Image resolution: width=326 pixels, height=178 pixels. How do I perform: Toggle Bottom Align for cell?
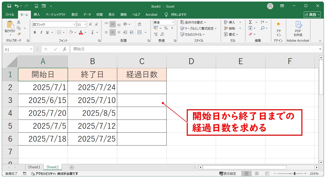point(119,24)
